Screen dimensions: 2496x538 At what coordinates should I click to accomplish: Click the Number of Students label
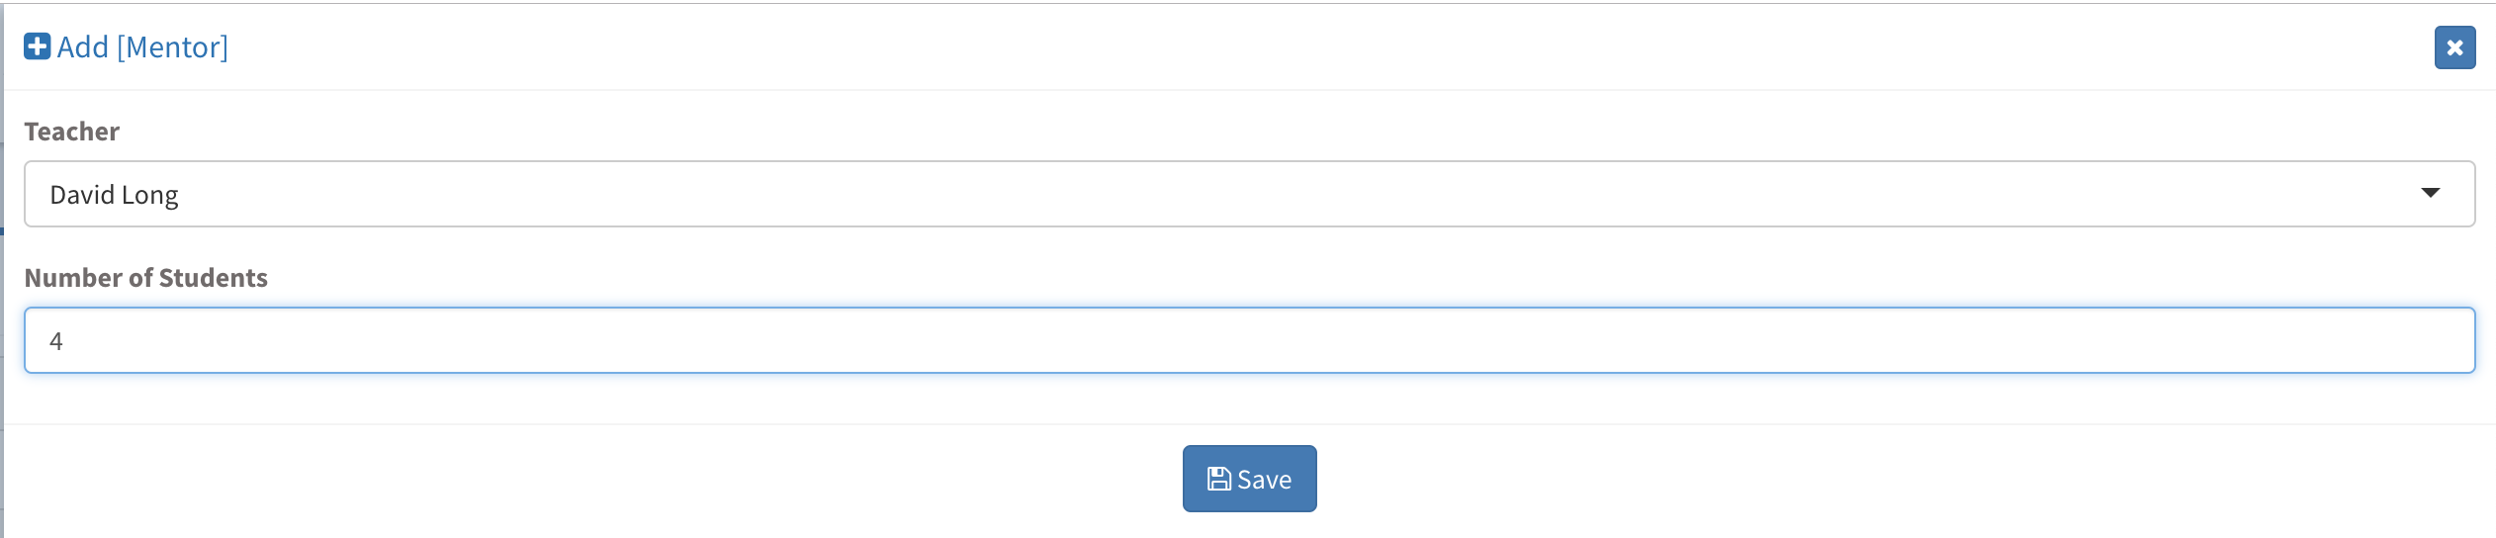click(x=145, y=278)
